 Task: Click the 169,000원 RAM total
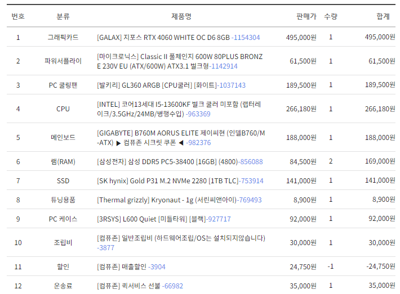pyautogui.click(x=380, y=161)
